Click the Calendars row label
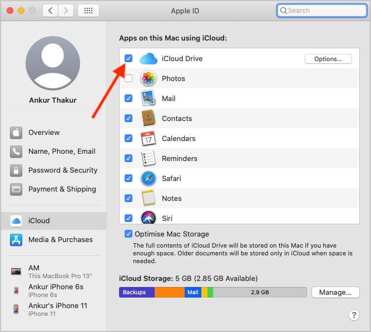Screen dimensions: 371x332 pyautogui.click(x=179, y=138)
